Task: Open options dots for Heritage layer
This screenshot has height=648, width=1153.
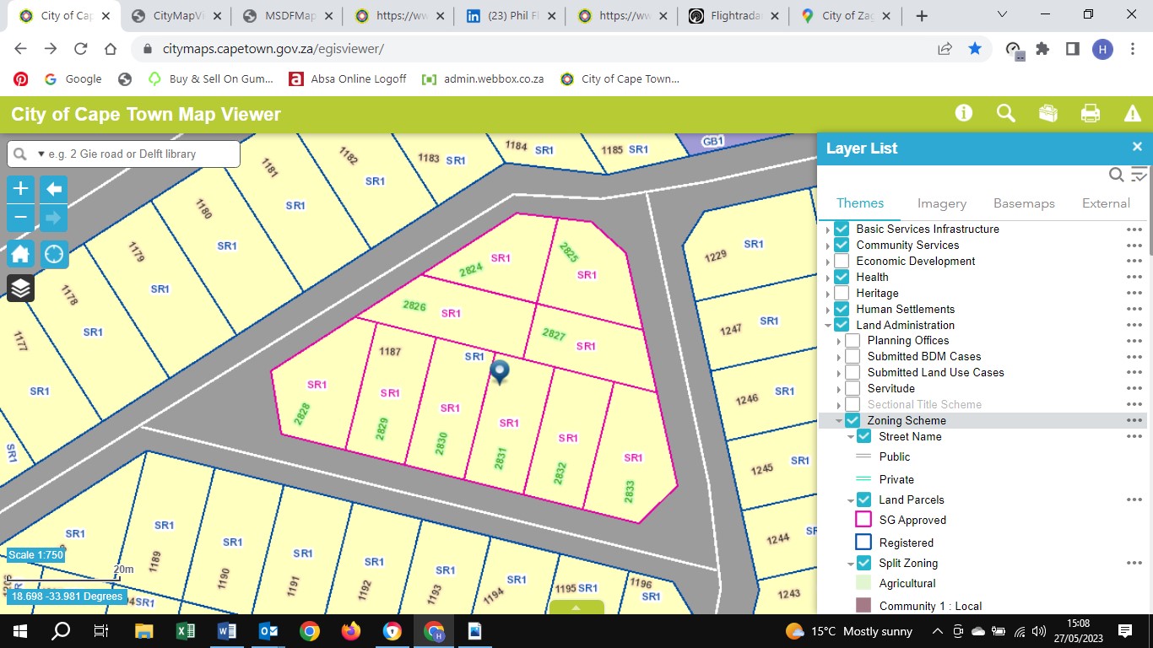Action: (1134, 293)
